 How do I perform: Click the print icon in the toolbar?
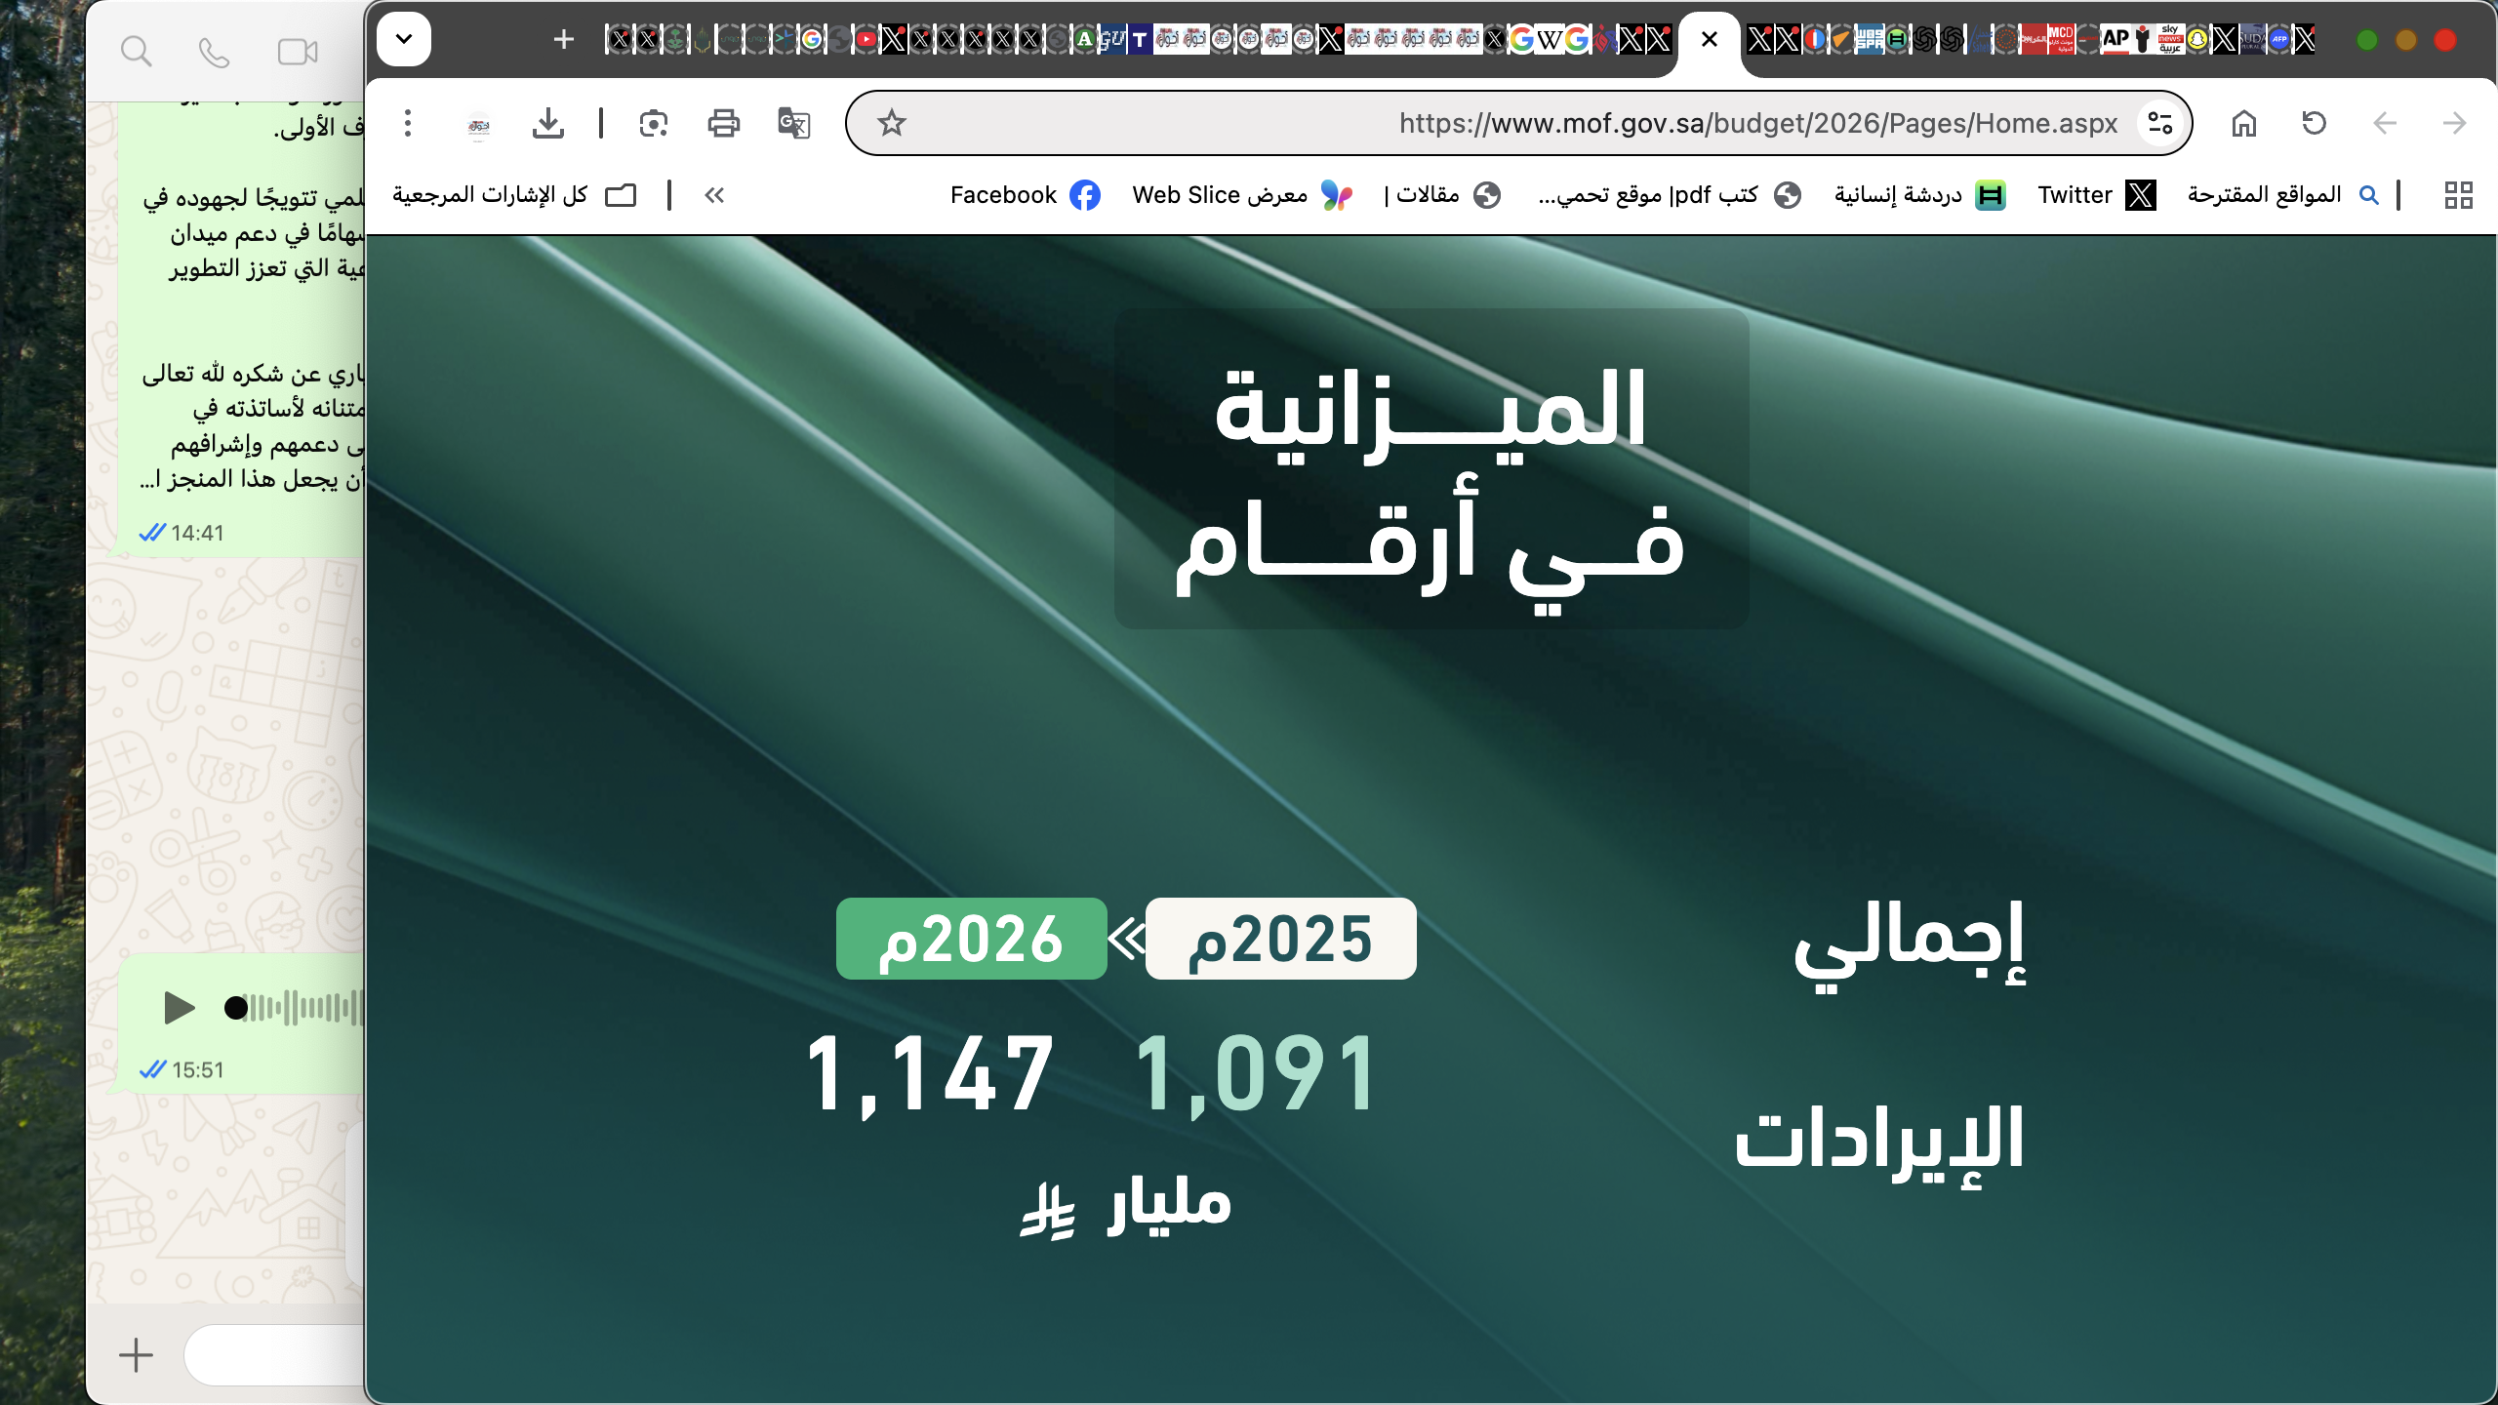click(723, 123)
